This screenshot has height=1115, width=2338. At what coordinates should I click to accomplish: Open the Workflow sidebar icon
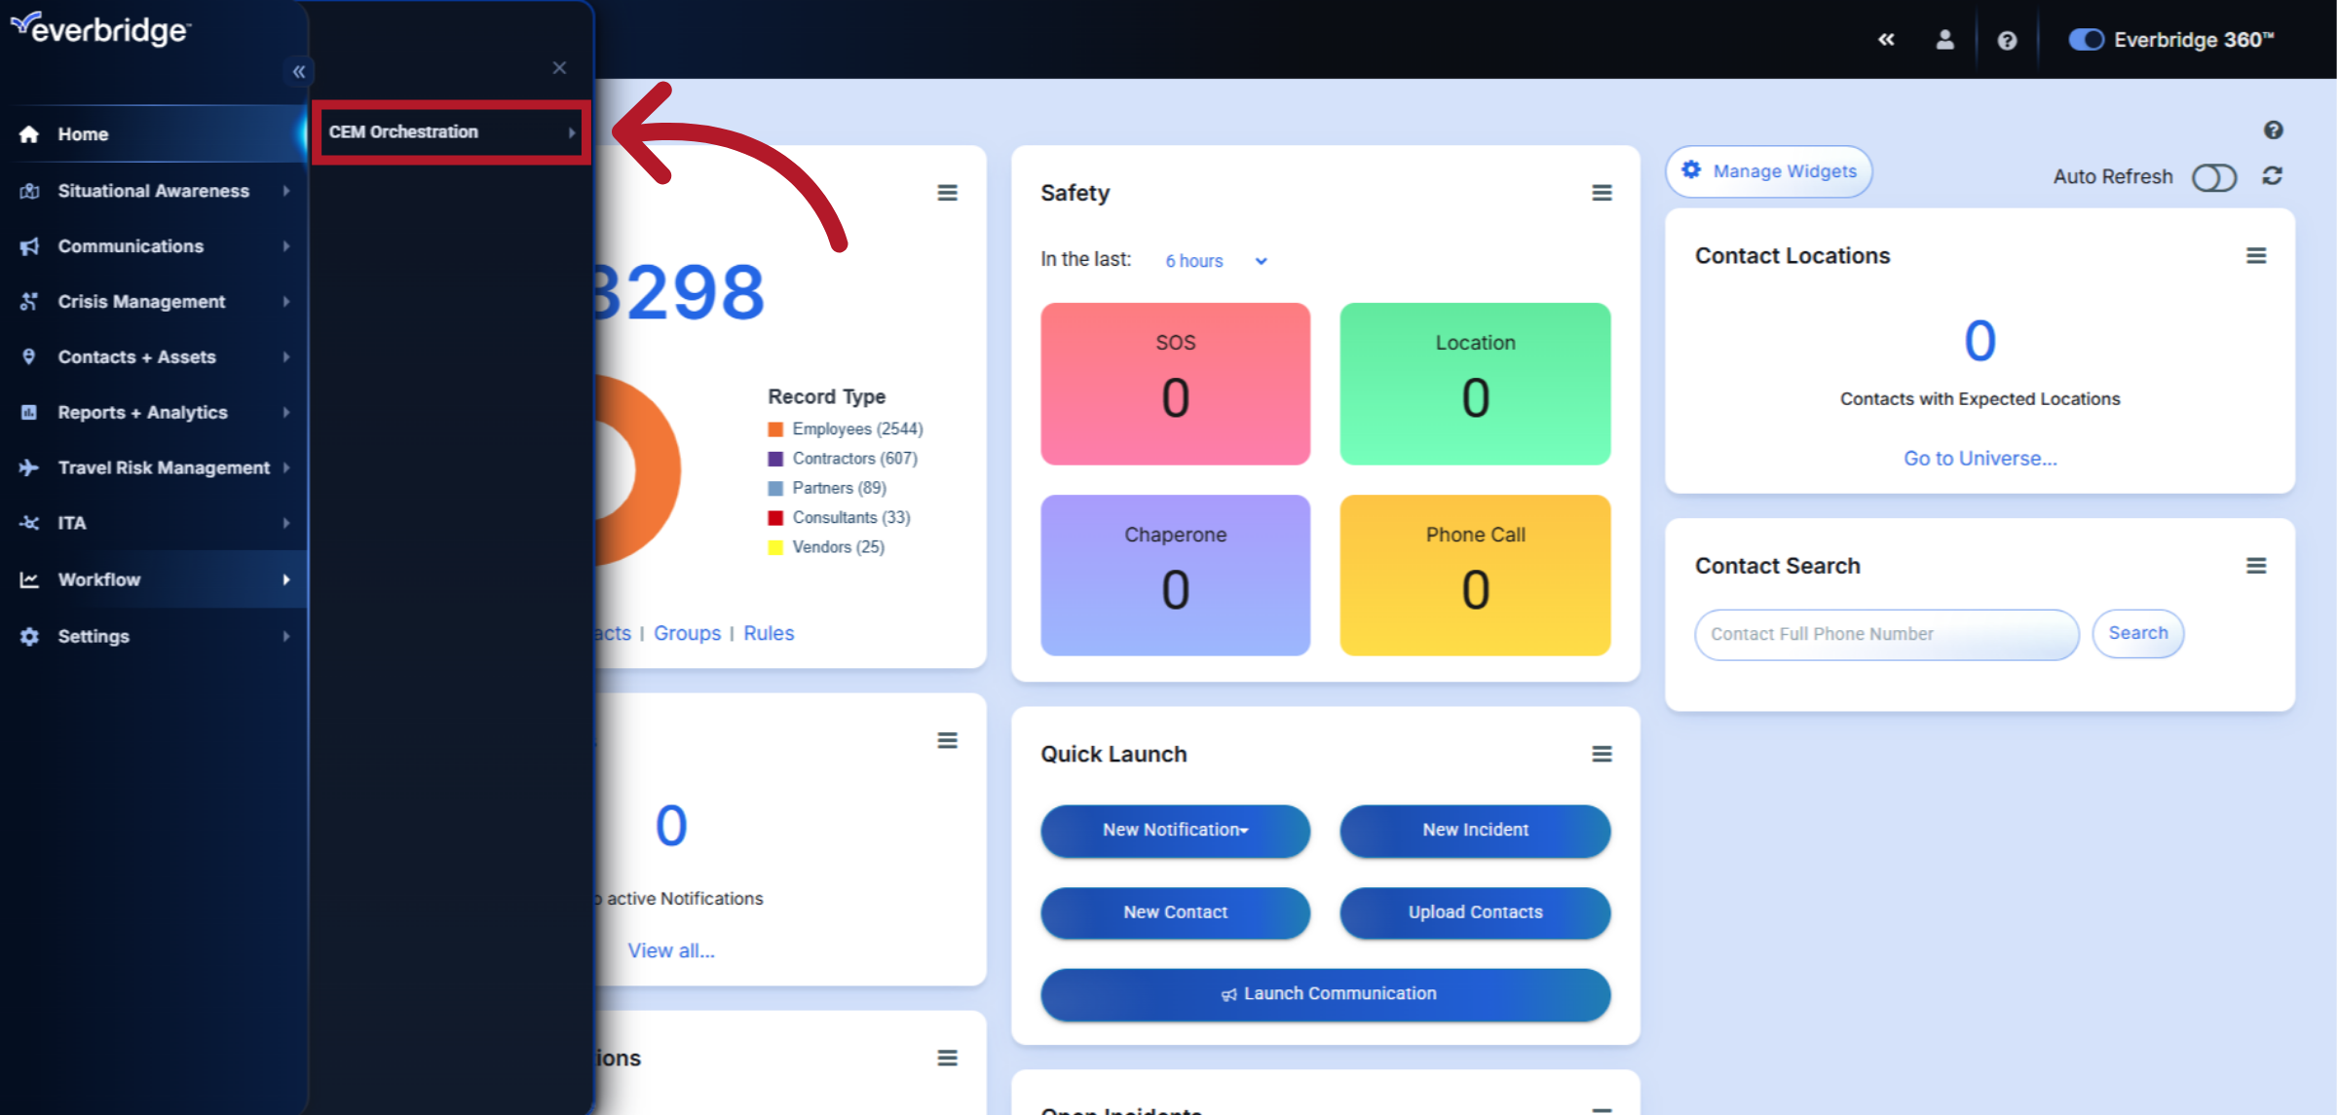(x=29, y=578)
